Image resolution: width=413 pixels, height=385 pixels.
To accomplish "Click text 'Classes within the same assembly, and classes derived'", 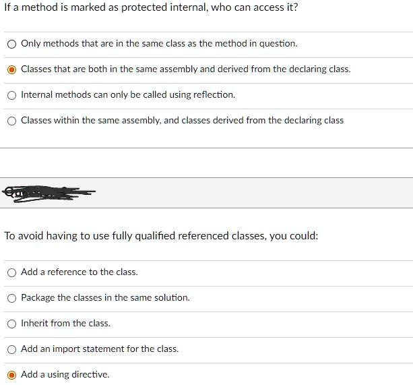I will [183, 120].
